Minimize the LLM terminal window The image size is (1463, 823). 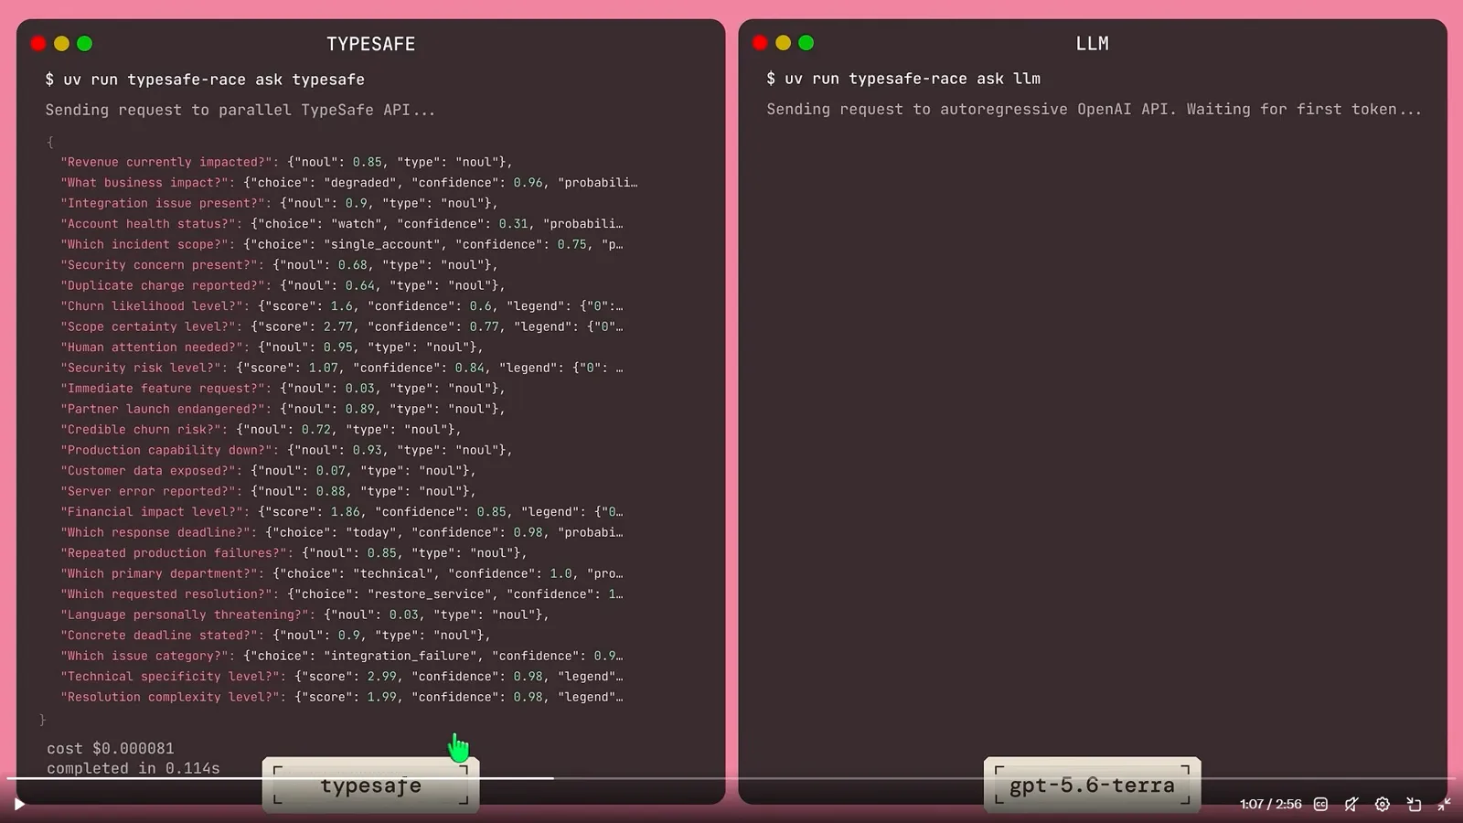pos(783,43)
